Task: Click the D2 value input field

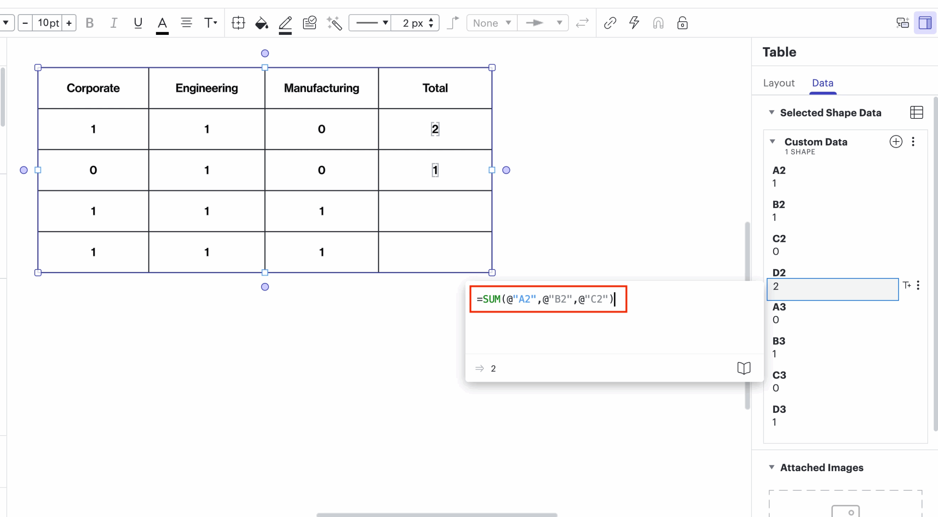Action: pos(832,289)
